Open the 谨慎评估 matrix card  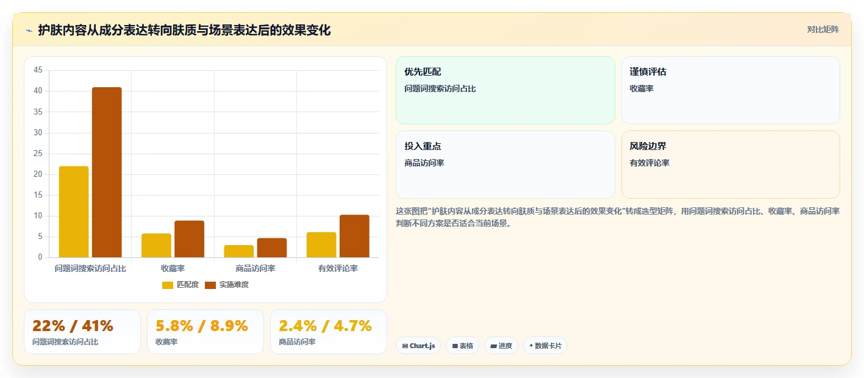click(x=730, y=90)
